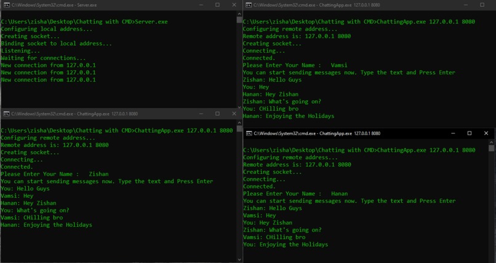Click the scrollbar thumb in Server.exe window

[239, 20]
